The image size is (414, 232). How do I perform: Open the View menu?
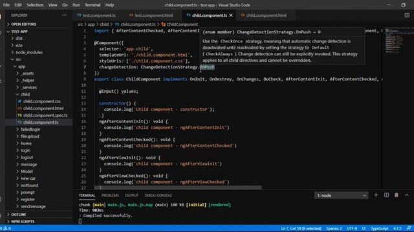pos(53,5)
